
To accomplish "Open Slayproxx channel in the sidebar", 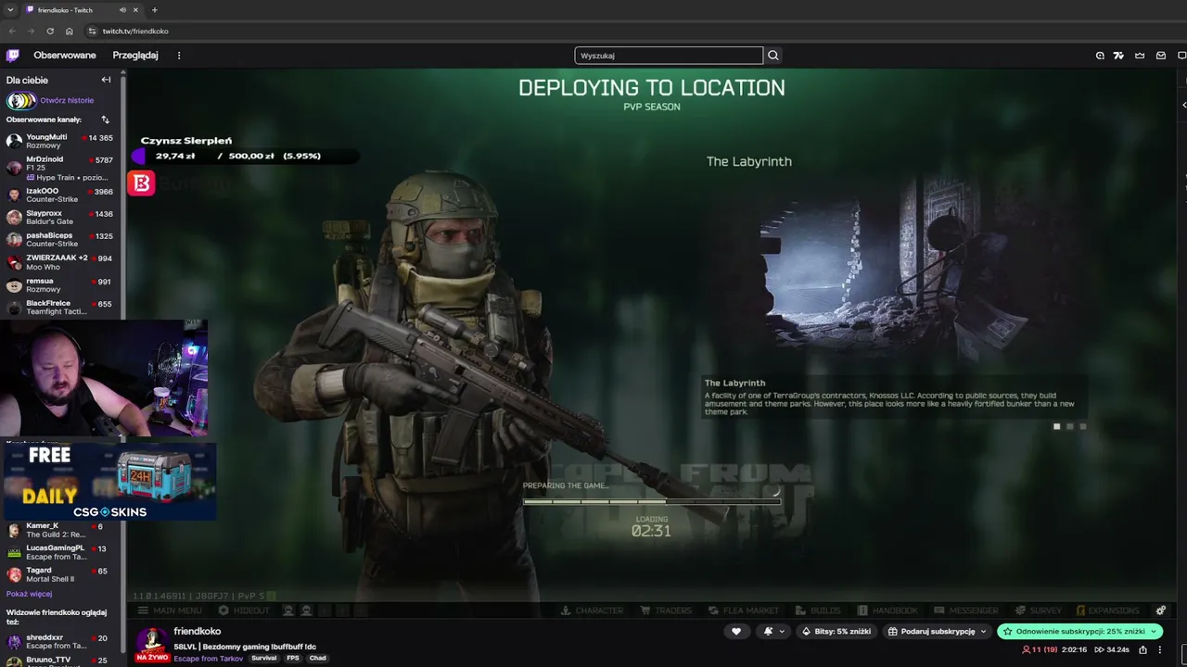I will point(60,217).
